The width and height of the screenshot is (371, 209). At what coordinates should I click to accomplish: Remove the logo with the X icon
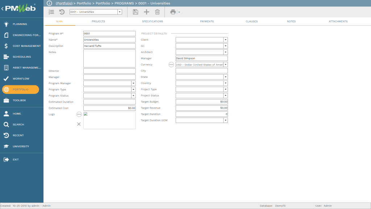[79, 124]
